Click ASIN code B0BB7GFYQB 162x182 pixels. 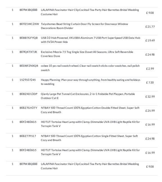coord(29,38)
